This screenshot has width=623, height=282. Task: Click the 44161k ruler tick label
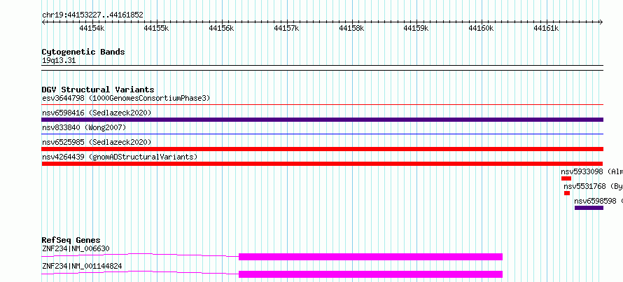pos(546,28)
